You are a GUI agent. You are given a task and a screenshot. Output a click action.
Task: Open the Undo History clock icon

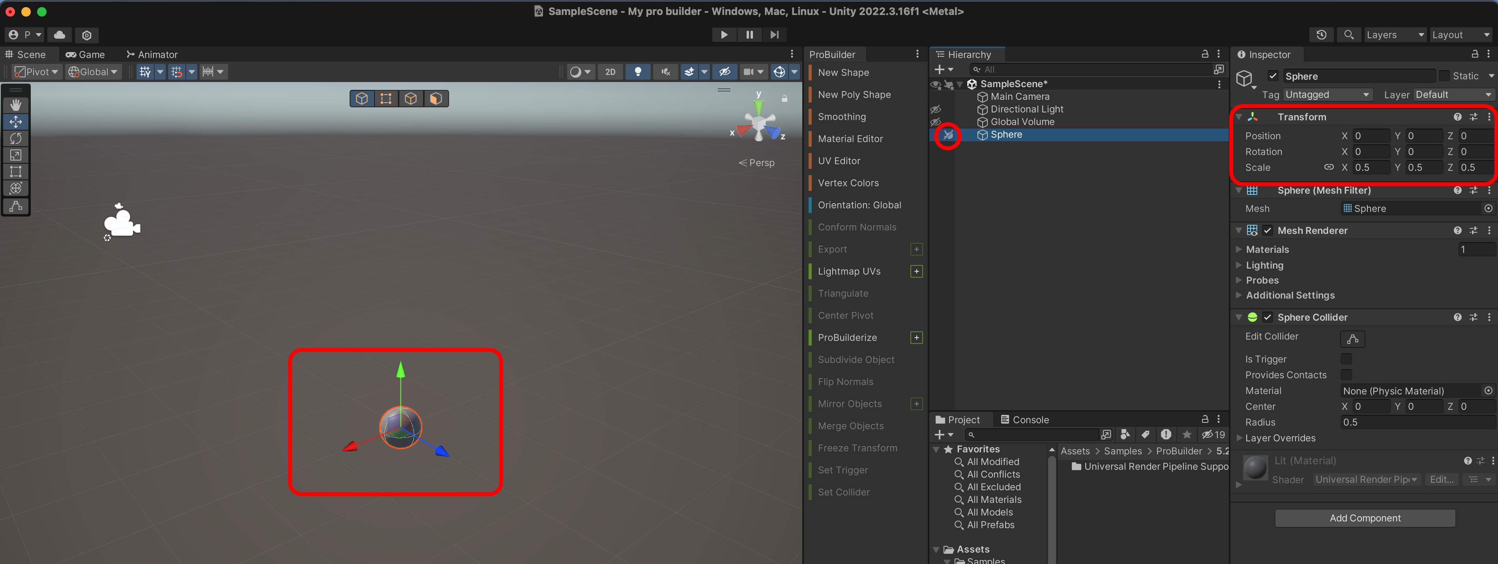coord(1321,35)
